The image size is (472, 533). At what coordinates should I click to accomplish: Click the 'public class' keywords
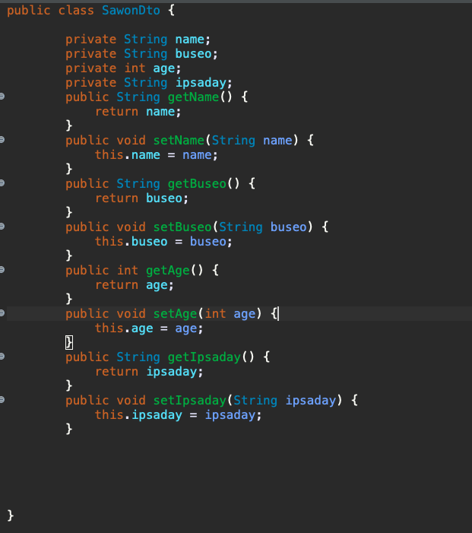click(x=50, y=10)
